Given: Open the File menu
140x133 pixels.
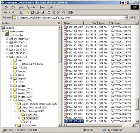Looking at the screenshot, I should [6, 7].
